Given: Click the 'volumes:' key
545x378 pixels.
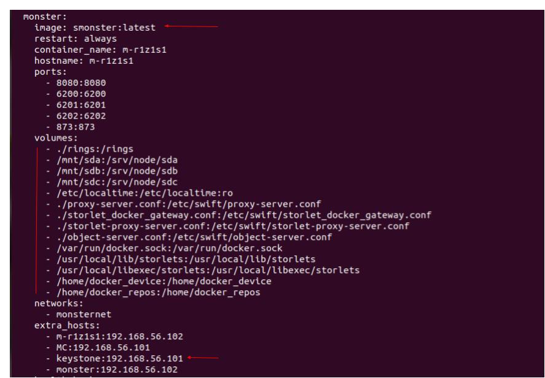Looking at the screenshot, I should [x=53, y=137].
